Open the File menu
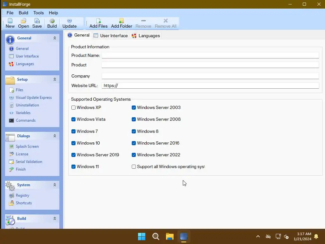This screenshot has width=325, height=244. (x=10, y=13)
